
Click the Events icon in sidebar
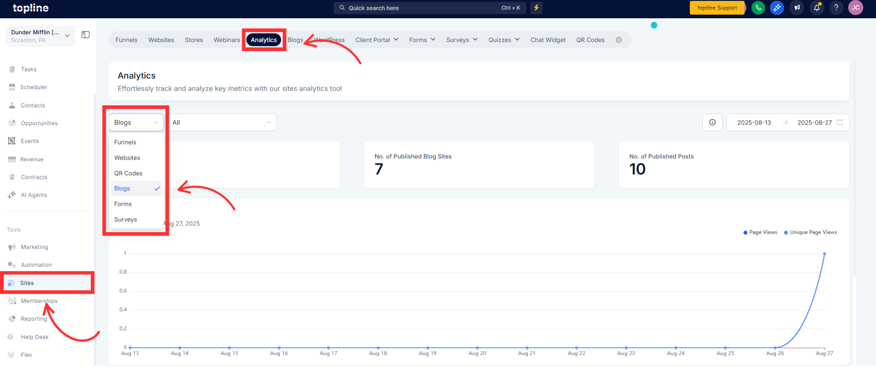12,141
